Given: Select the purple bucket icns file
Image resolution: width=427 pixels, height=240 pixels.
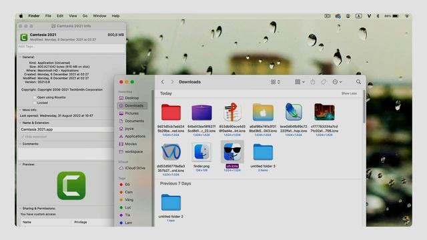Looking at the screenshot, I should pos(201,112).
